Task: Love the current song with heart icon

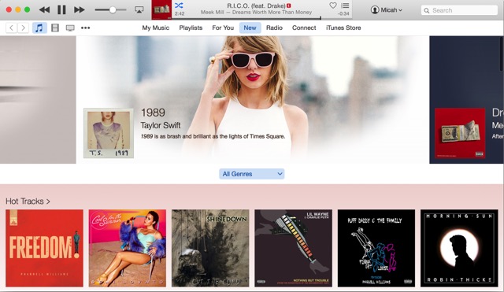Action: coord(333,6)
